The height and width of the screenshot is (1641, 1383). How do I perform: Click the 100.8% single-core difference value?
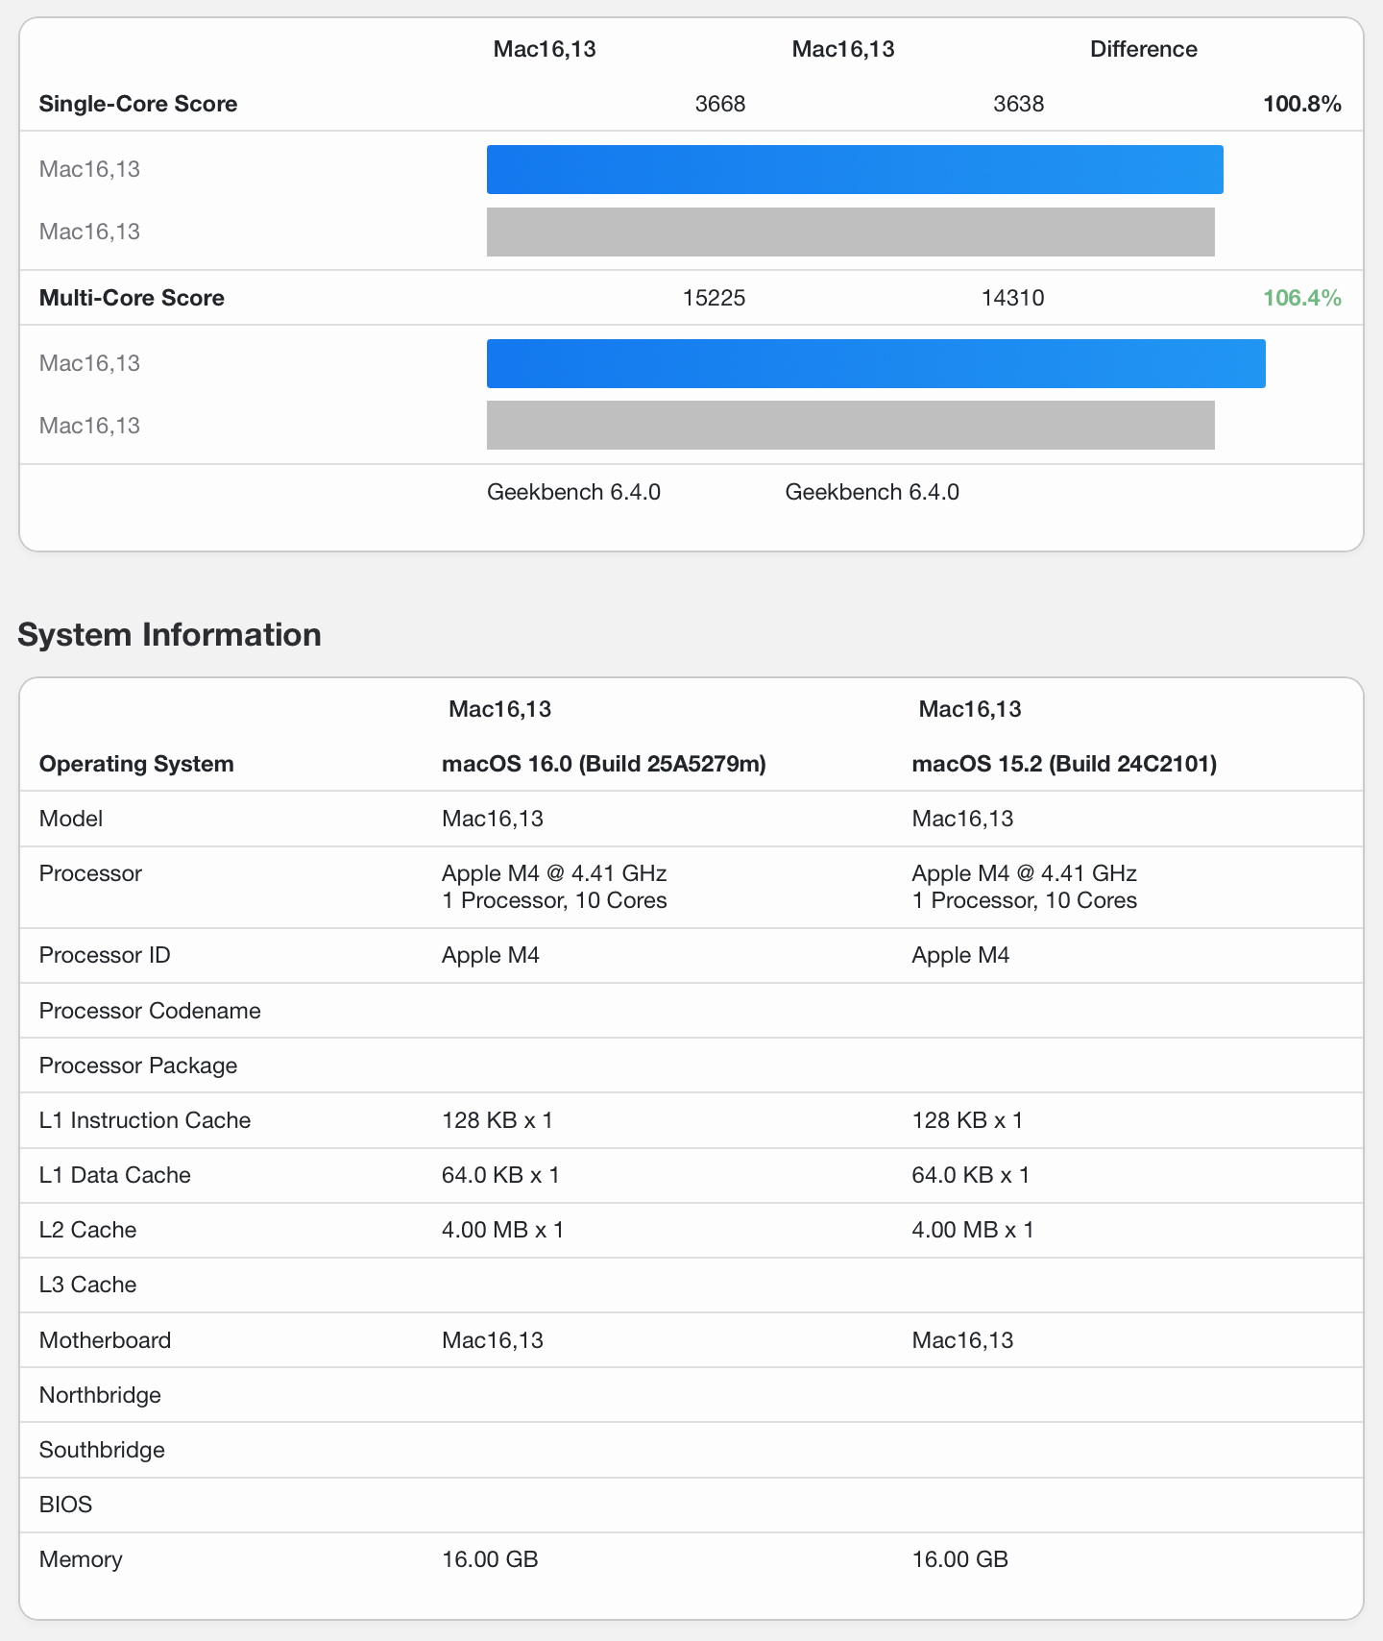click(1301, 104)
